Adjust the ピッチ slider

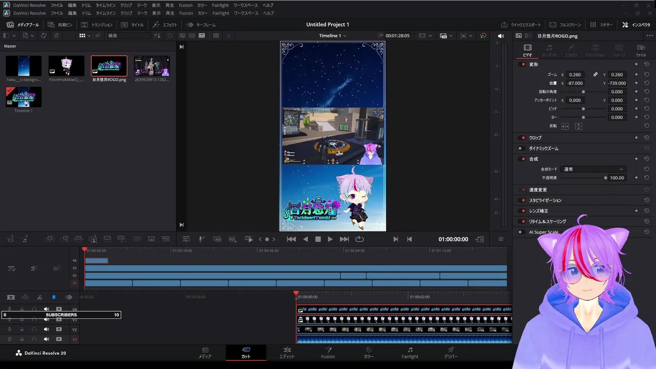[x=583, y=109]
